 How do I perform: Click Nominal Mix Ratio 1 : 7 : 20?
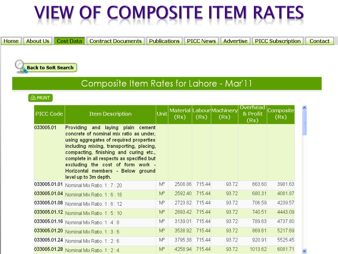[x=93, y=186]
